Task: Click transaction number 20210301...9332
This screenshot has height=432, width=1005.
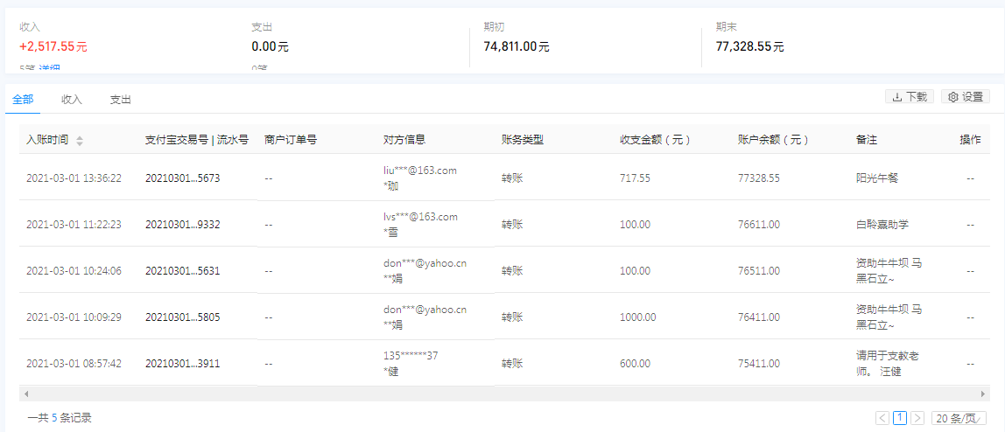Action: click(x=182, y=225)
